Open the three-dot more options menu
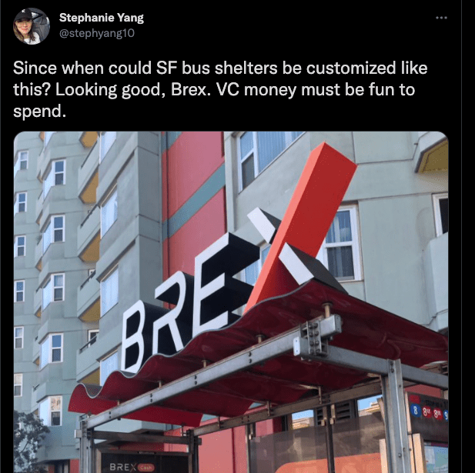 [x=441, y=18]
